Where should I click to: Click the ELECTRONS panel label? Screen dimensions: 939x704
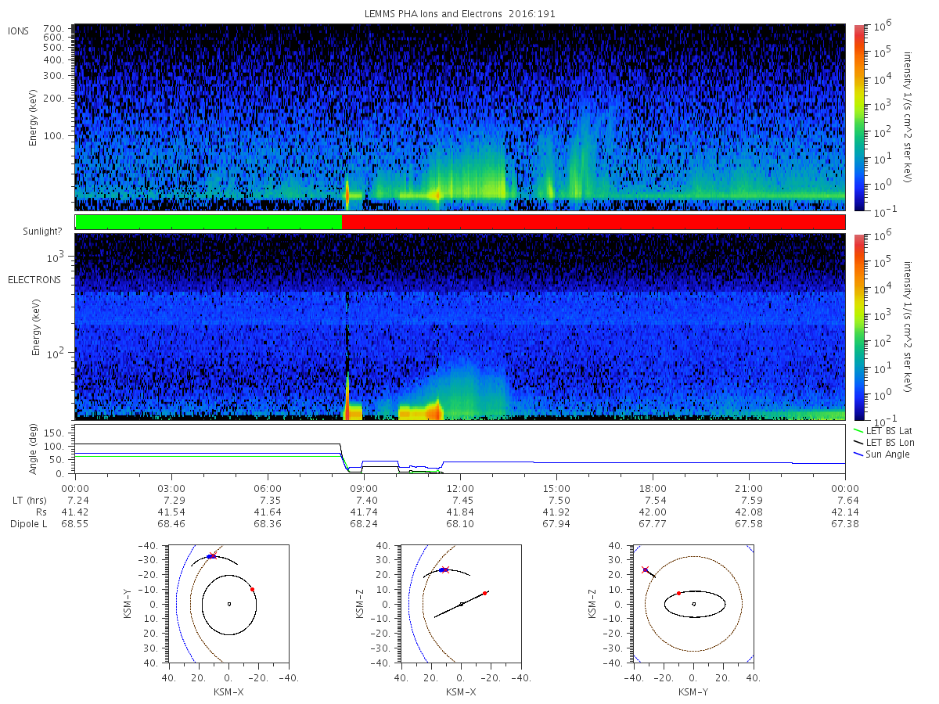click(x=34, y=279)
